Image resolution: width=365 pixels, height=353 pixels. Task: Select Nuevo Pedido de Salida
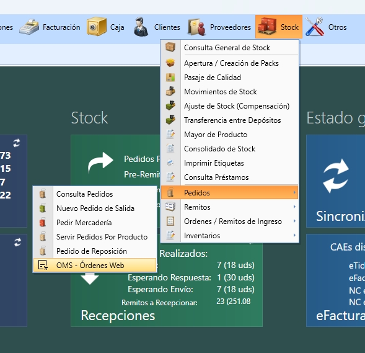coord(95,208)
